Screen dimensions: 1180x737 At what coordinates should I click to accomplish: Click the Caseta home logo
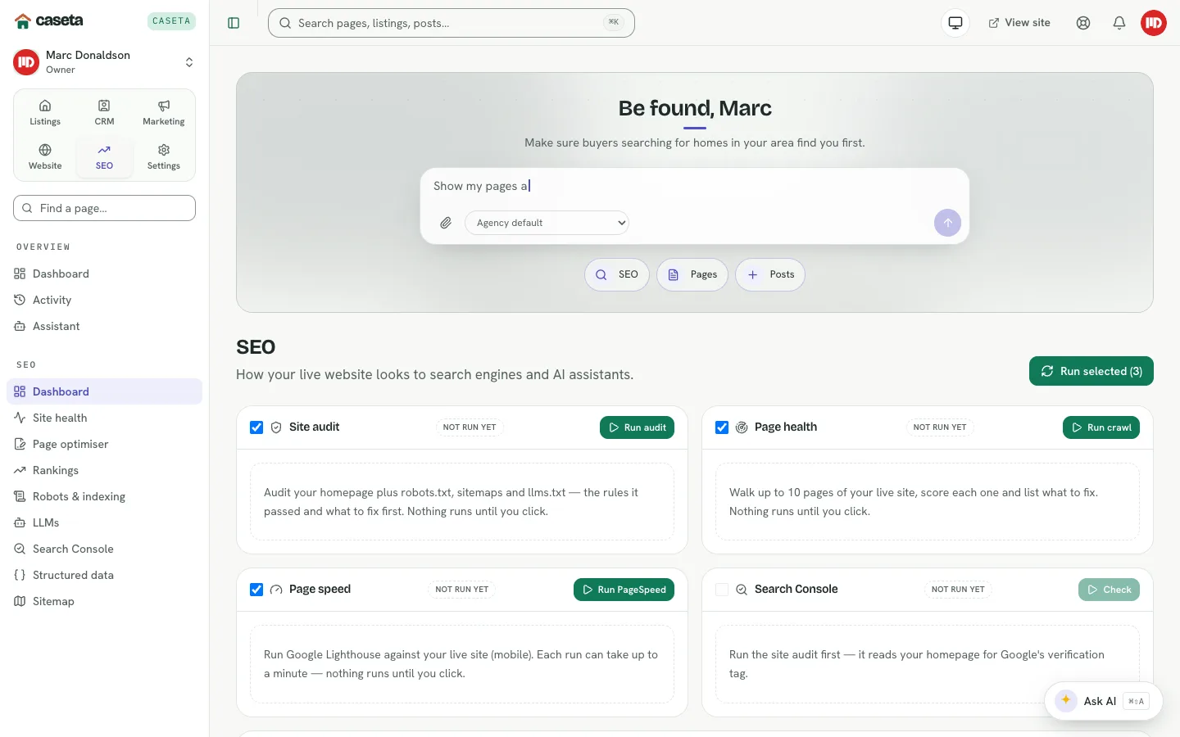tap(49, 20)
